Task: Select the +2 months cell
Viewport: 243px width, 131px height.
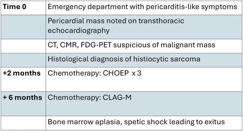Action: pyautogui.click(x=23, y=79)
